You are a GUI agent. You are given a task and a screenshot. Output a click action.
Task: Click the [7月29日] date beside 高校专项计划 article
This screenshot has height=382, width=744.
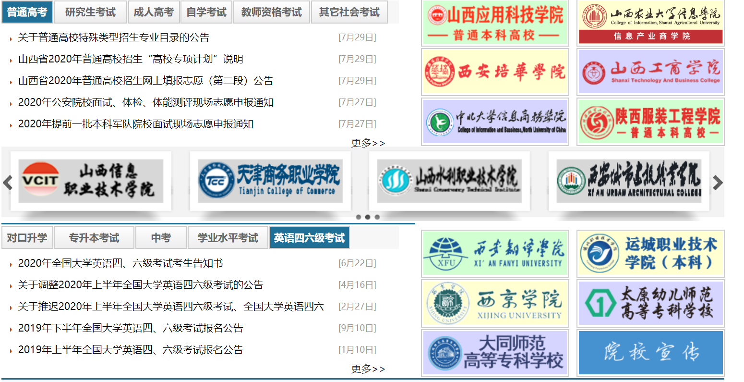(358, 59)
